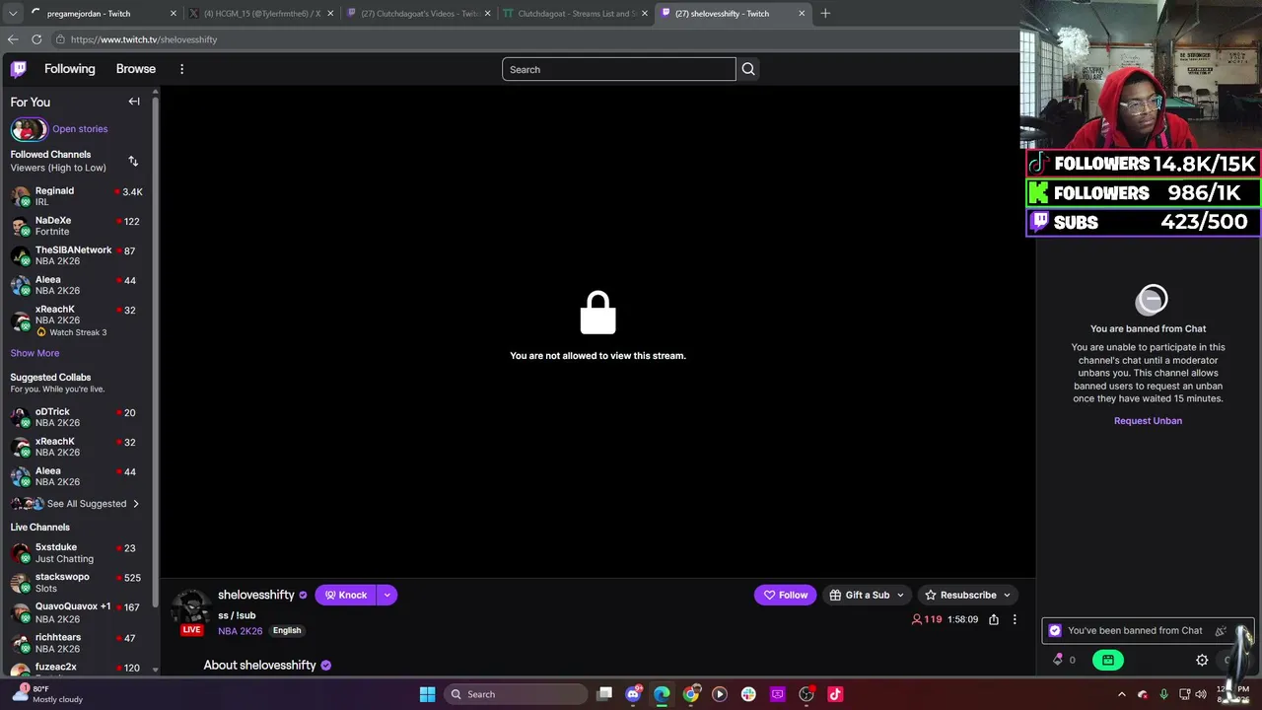Click the Twitch logo home icon
1262x710 pixels.
tap(19, 69)
